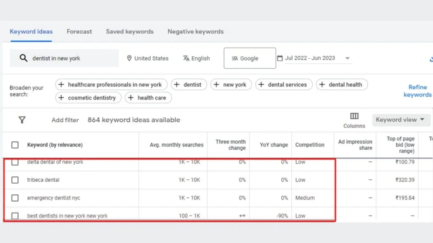The width and height of the screenshot is (433, 243).
Task: Click the language translate icon
Action: (x=186, y=58)
